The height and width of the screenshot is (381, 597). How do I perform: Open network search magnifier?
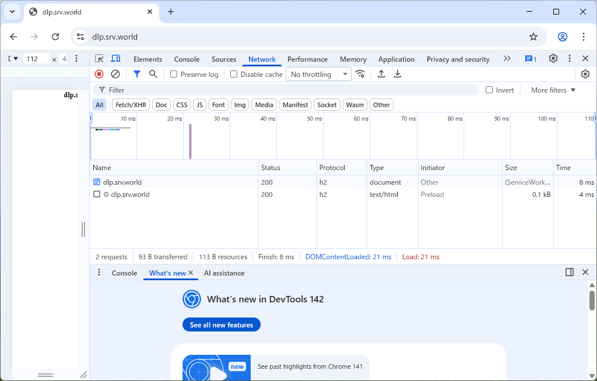[x=153, y=74]
